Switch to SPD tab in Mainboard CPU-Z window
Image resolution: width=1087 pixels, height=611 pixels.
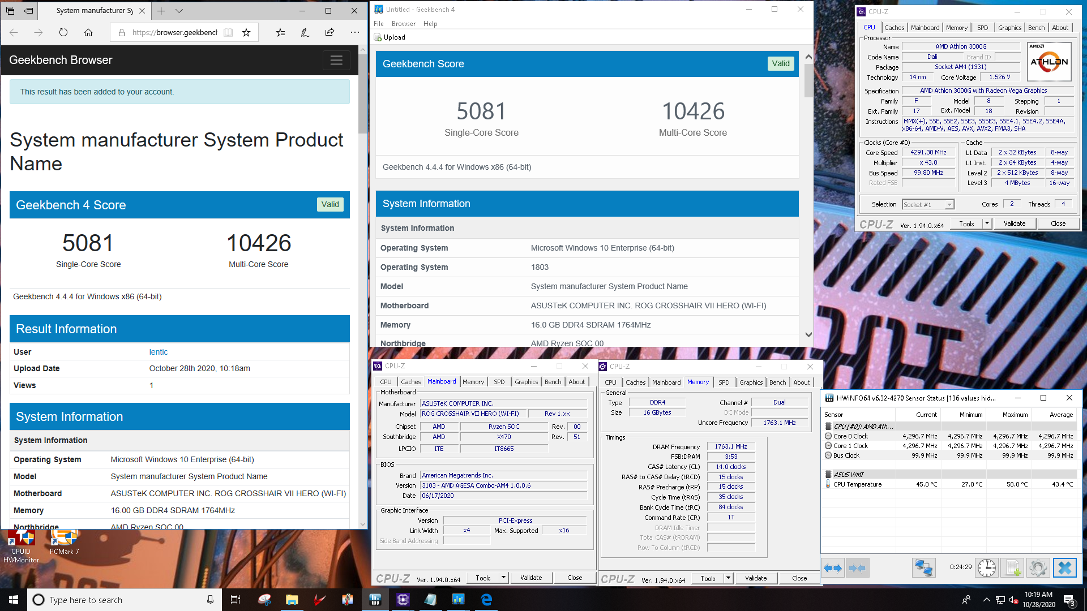click(x=499, y=382)
